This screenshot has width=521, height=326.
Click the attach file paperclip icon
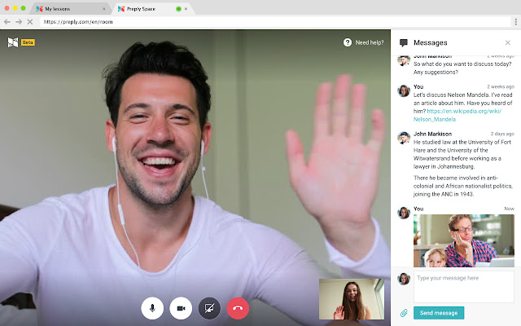coord(404,313)
